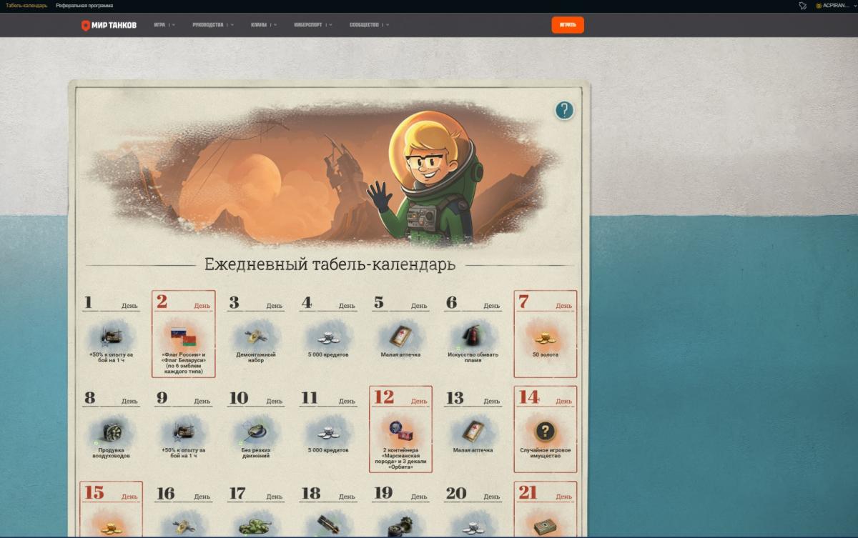Image resolution: width=858 pixels, height=538 pixels.
Task: Open the Реферальная программа link
Action: point(84,6)
